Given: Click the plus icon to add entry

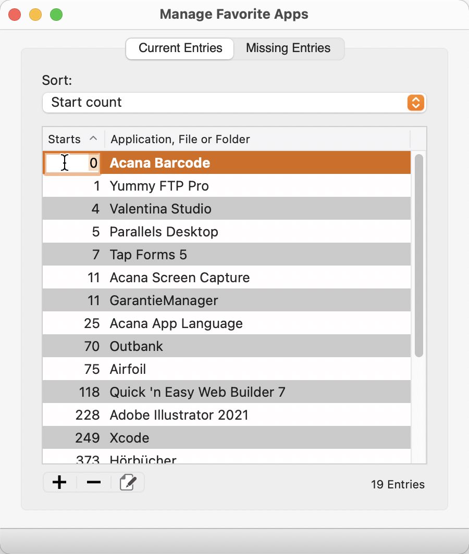Looking at the screenshot, I should tap(59, 482).
